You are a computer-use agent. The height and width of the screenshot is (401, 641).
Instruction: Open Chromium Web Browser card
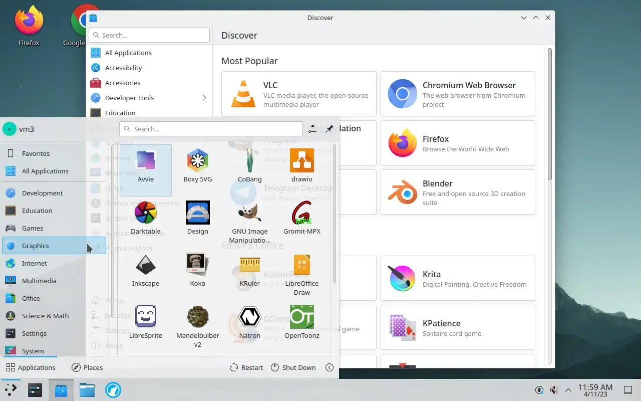(x=458, y=94)
